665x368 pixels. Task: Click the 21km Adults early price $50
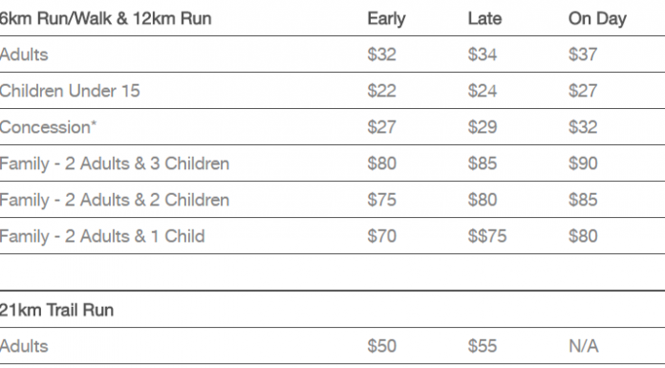coord(381,346)
